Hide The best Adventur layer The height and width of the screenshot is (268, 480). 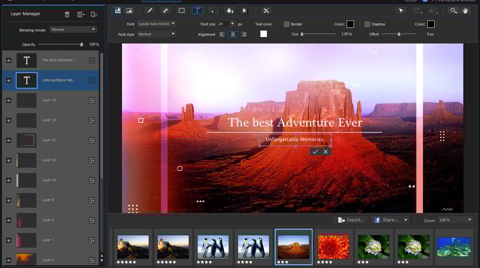coord(9,60)
